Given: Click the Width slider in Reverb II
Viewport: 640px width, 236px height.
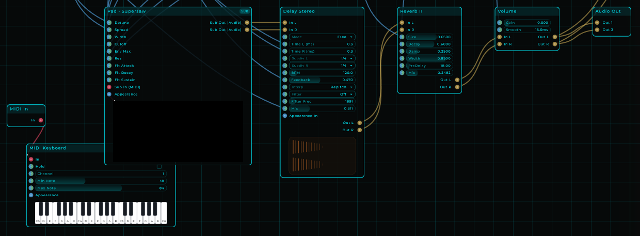Looking at the screenshot, I should [429, 58].
